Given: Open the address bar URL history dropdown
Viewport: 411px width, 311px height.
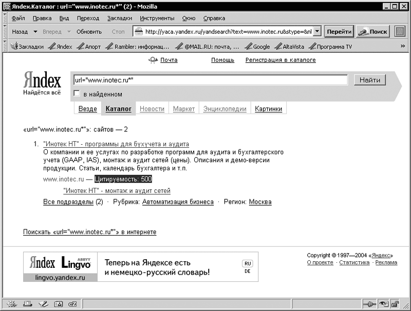Looking at the screenshot, I should tap(317, 32).
